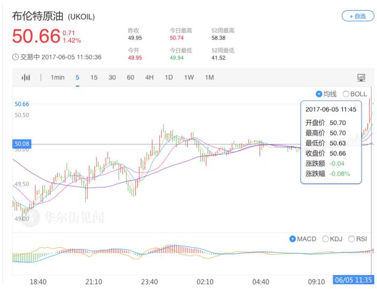Choose the 60 minute timeframe
This screenshot has width=377, height=289.
coord(130,78)
